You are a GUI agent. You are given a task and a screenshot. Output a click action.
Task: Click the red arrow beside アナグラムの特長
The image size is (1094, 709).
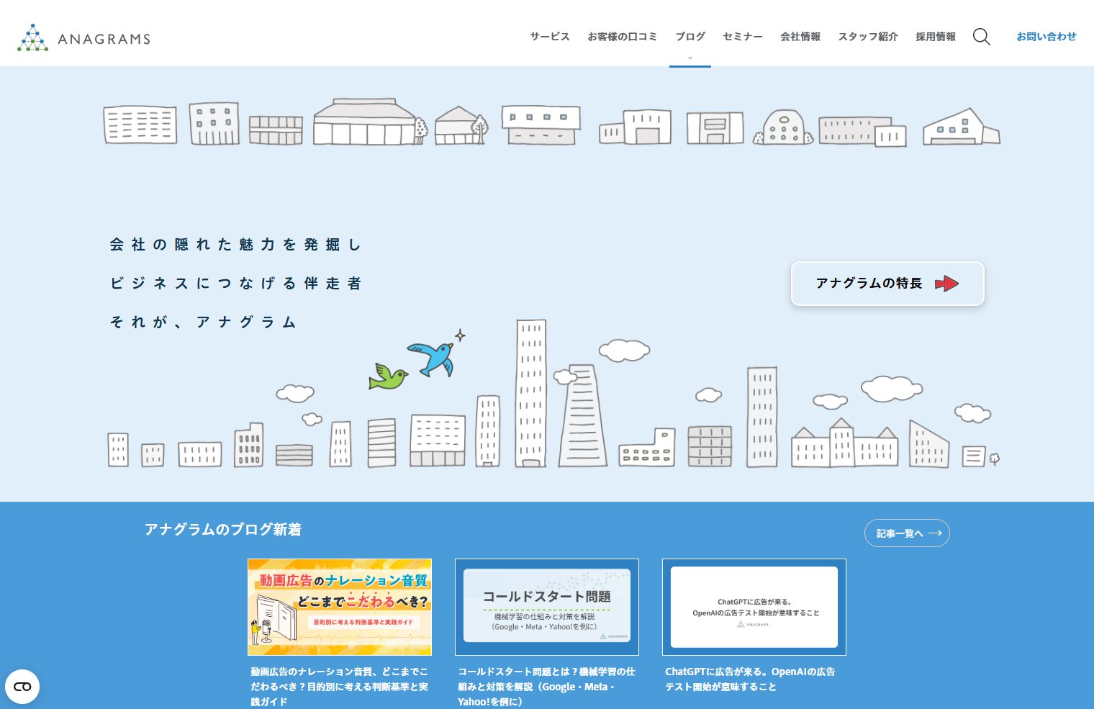pos(946,284)
